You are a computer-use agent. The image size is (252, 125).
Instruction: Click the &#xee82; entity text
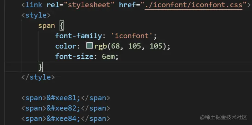[63, 108]
